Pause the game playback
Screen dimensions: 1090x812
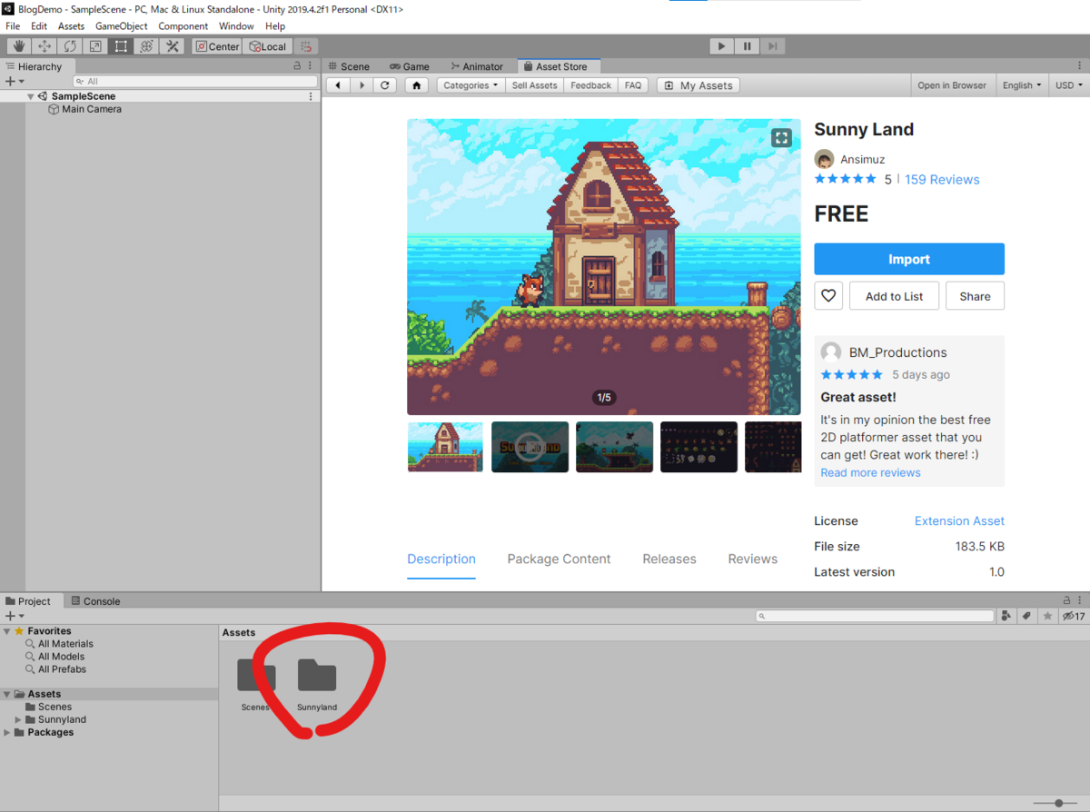point(747,46)
